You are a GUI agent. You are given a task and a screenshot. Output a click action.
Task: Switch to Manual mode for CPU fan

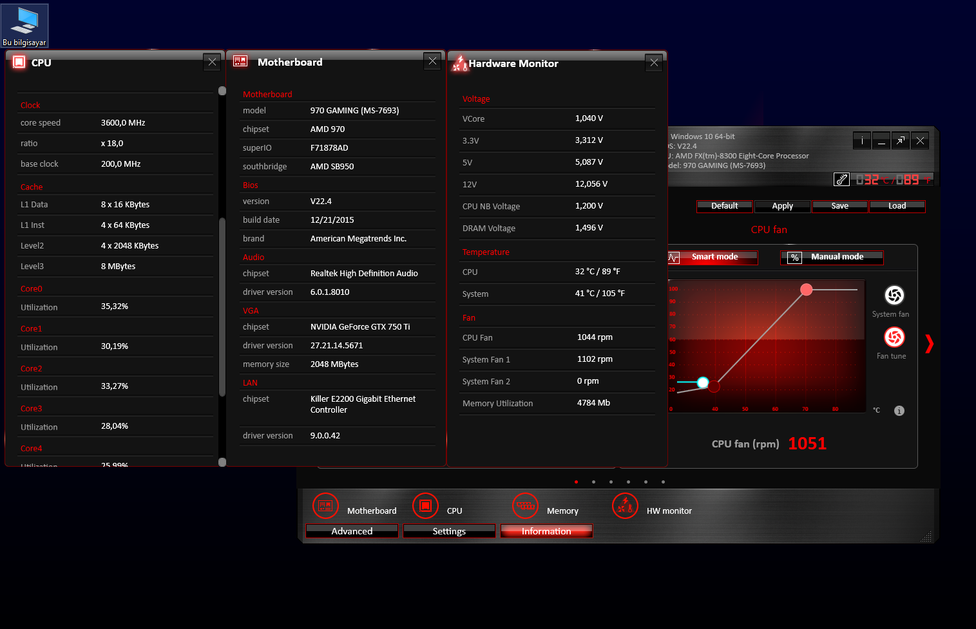click(x=832, y=258)
